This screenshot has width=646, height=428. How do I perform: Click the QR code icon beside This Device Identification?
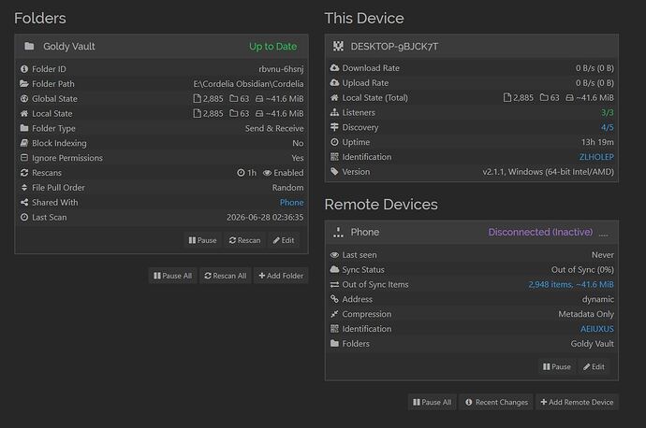334,157
